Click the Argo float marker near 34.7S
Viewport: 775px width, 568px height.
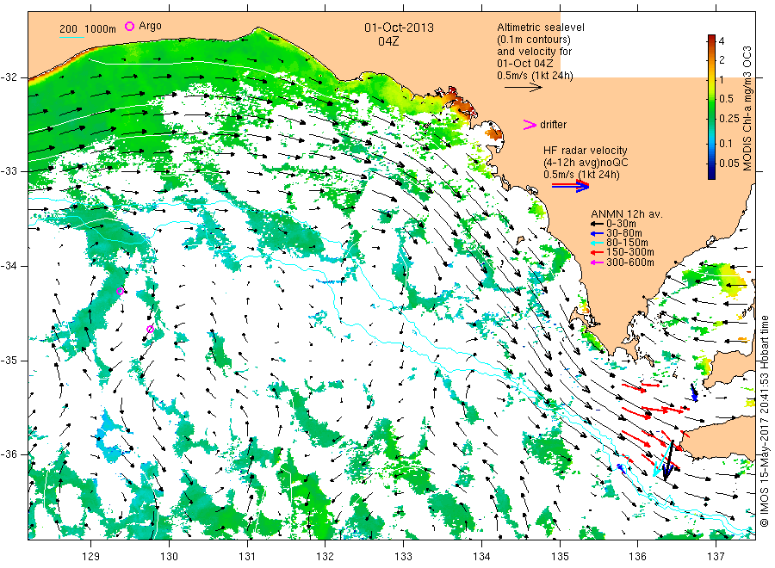coord(150,329)
